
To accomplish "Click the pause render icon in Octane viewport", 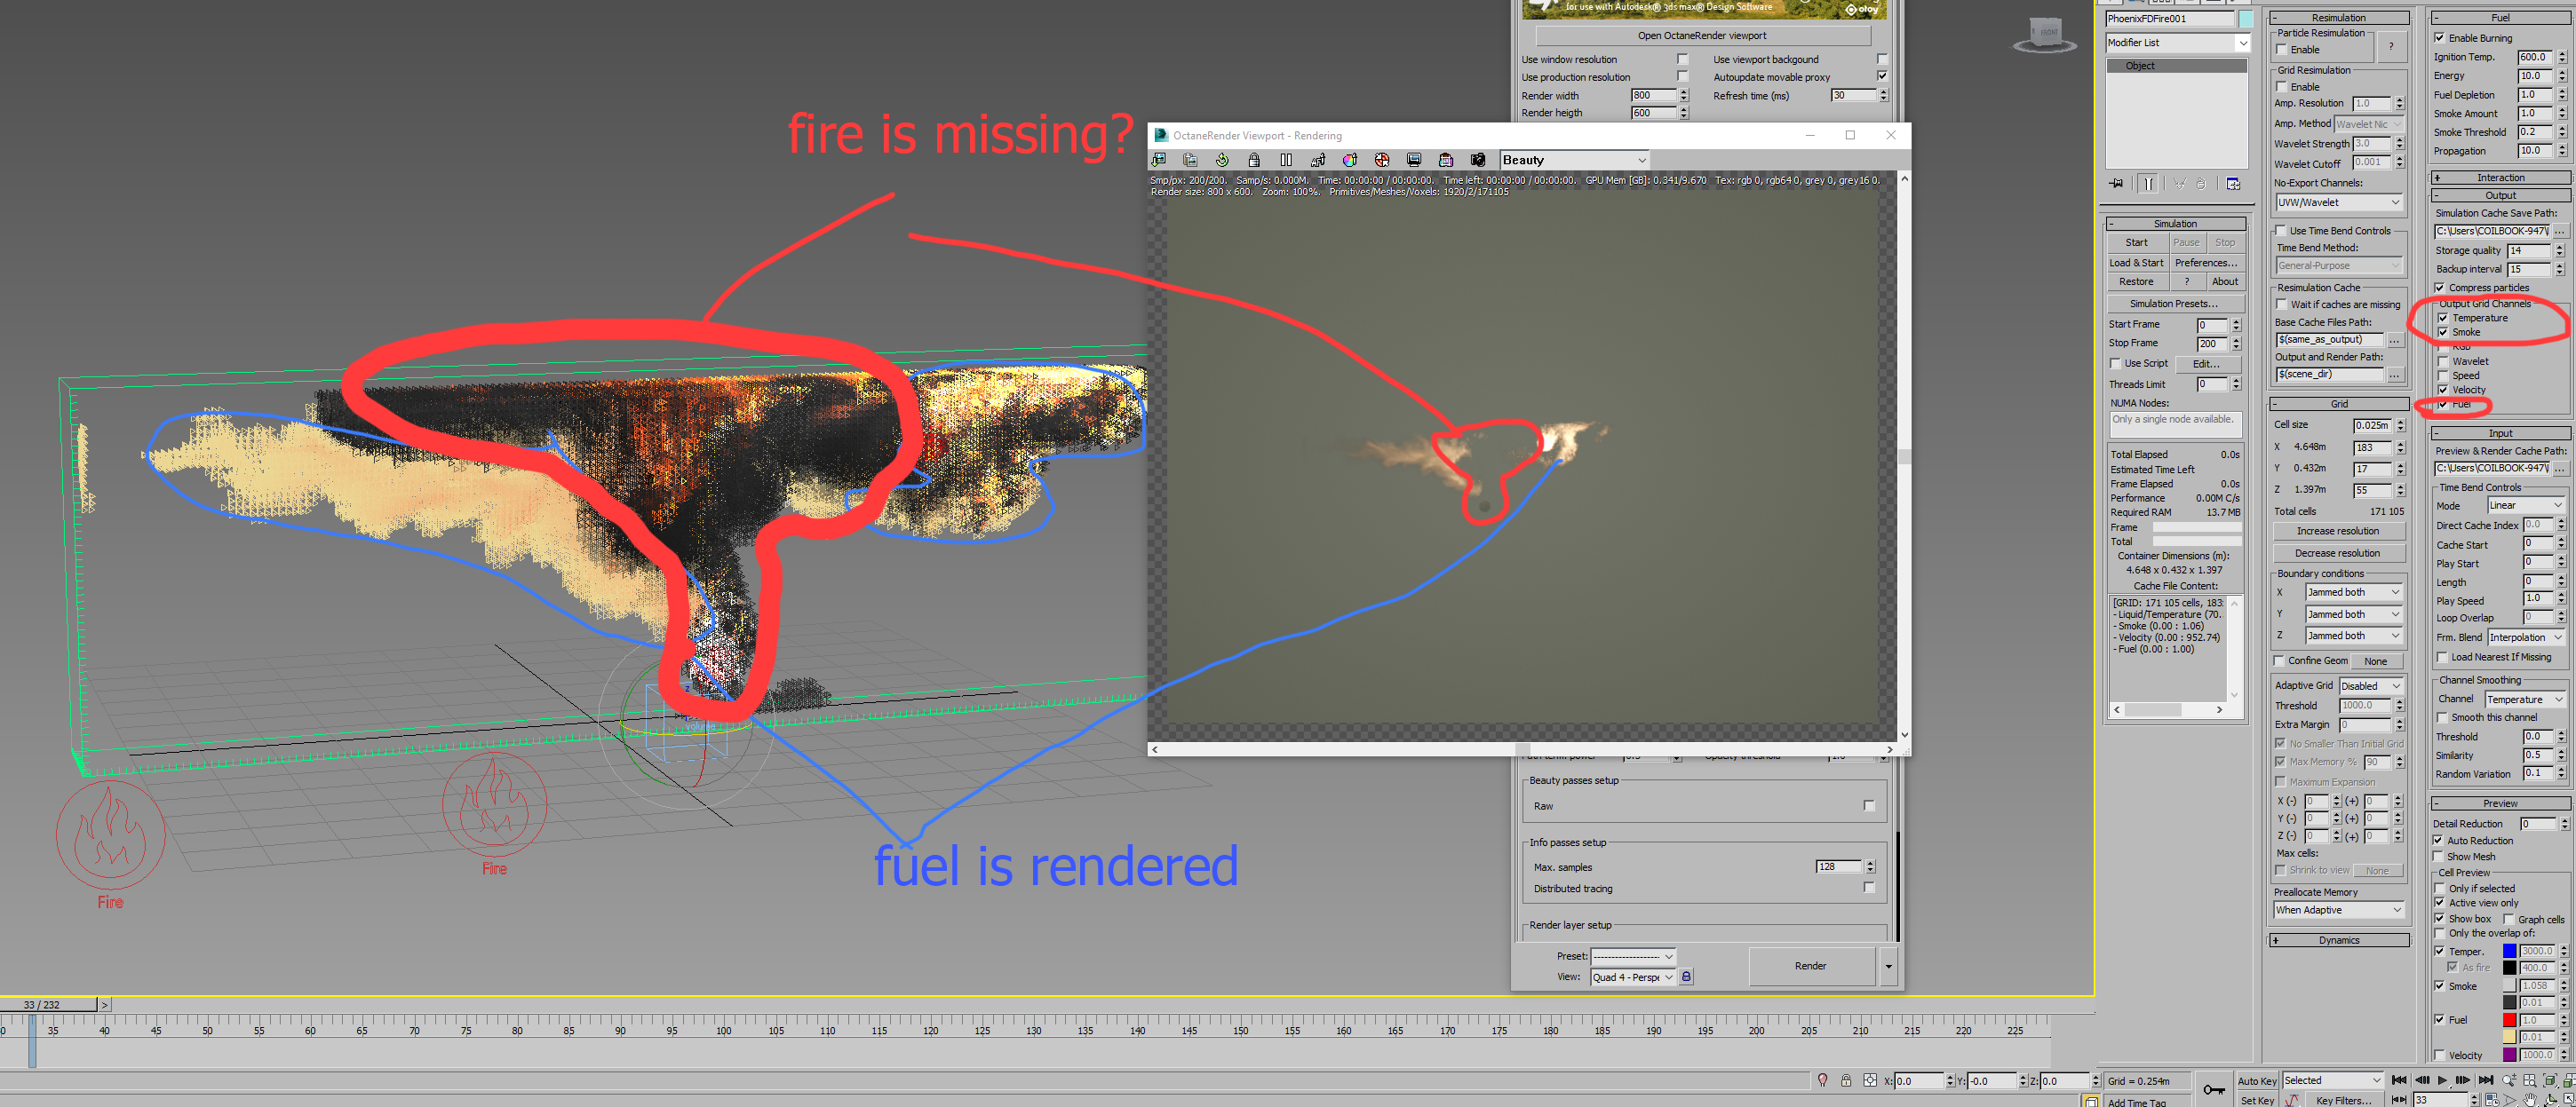I will (1286, 160).
